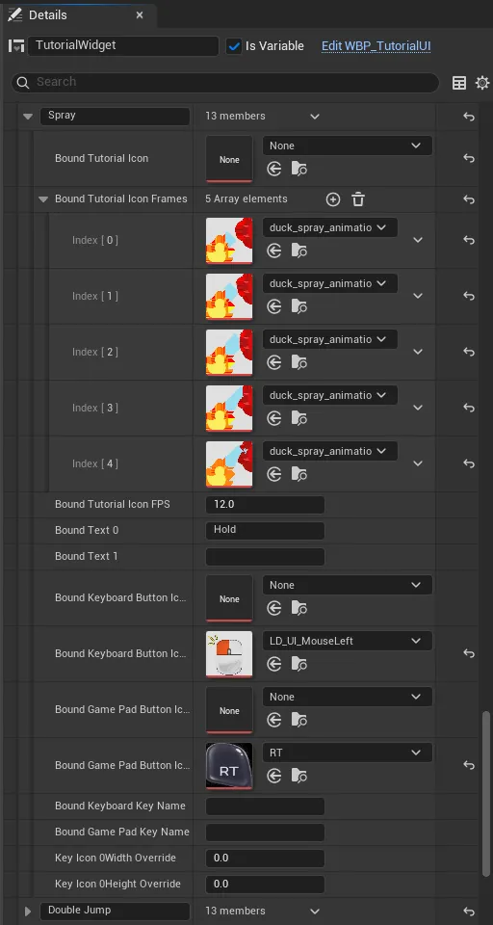
Task: Reset RT gamepad button icon to default
Action: click(x=469, y=765)
